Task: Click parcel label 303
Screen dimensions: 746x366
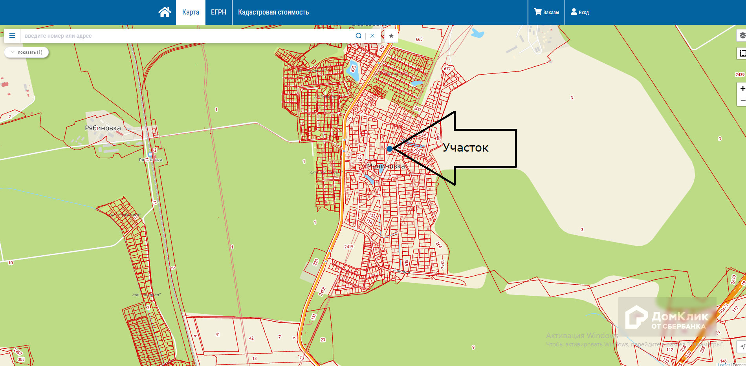Action: (21, 359)
